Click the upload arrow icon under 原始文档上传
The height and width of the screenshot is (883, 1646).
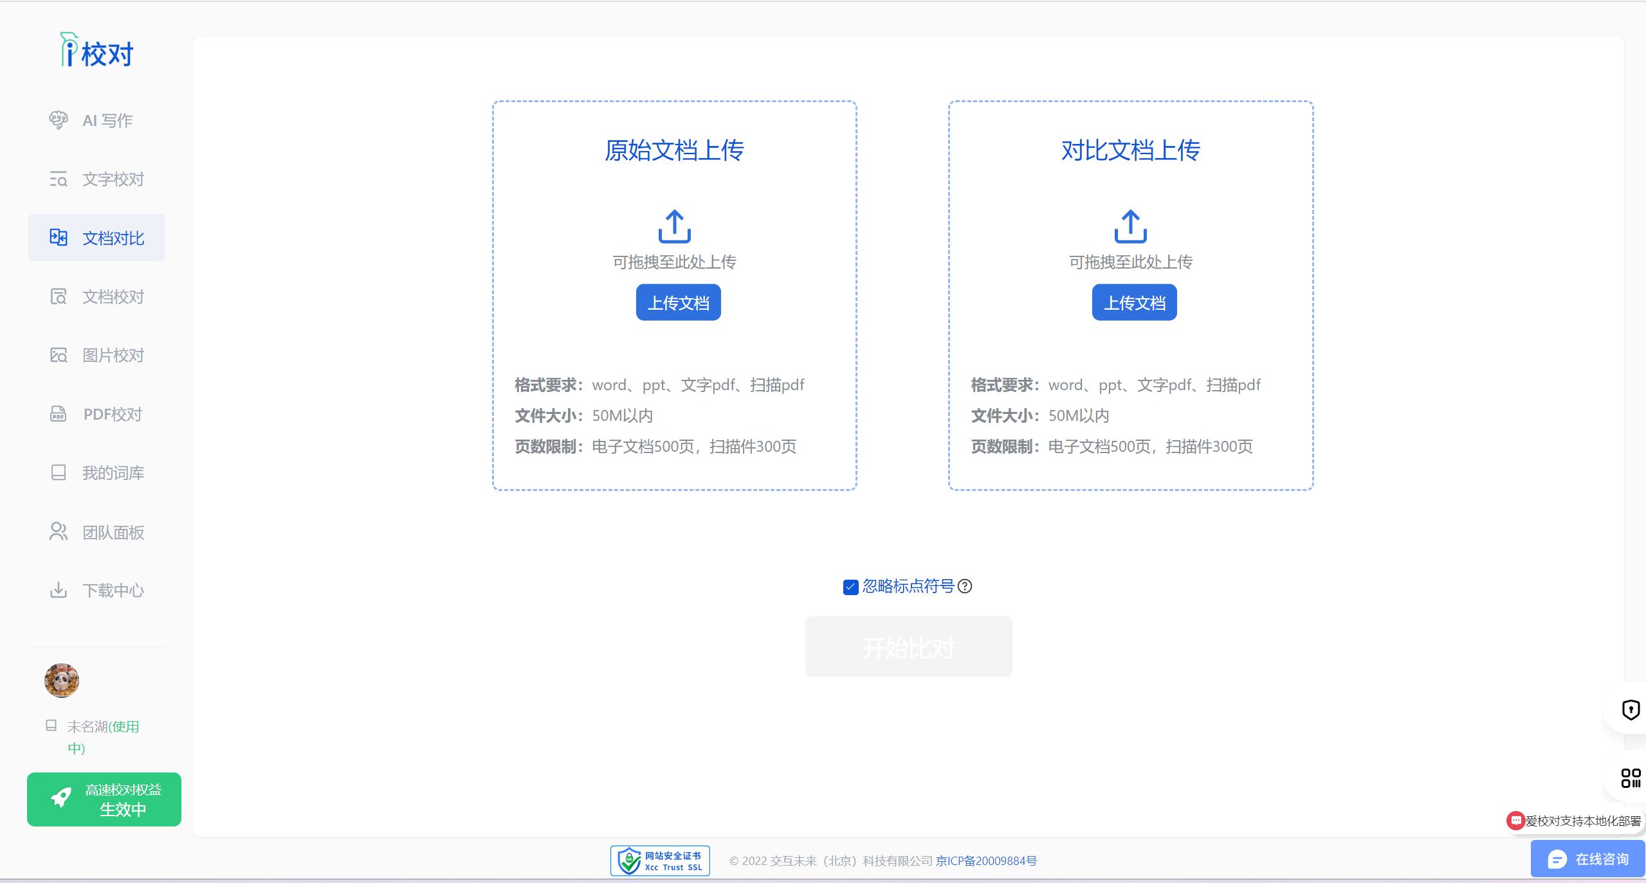tap(674, 226)
